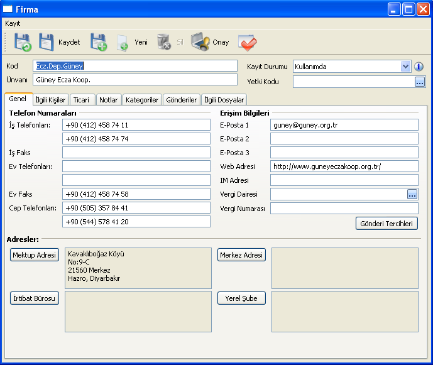Click the E-Posta 1 field guney@guney.org.tr

pyautogui.click(x=344, y=125)
